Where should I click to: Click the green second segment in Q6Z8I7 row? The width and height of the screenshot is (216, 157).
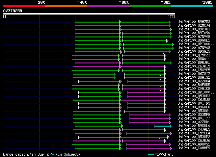[x=145, y=74]
